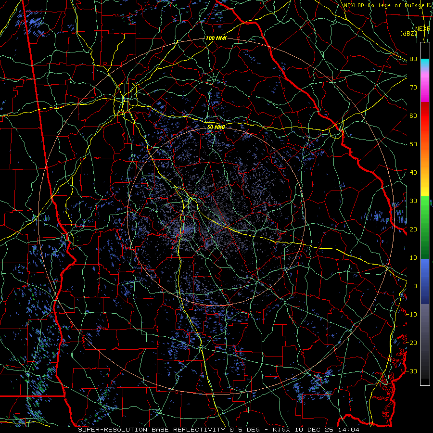433x433 pixels.
Task: Click the 80 dBZ scale label
Action: pos(413,59)
